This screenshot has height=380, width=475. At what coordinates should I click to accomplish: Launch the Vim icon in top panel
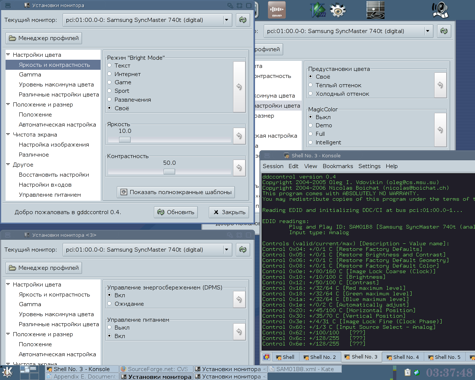click(318, 10)
